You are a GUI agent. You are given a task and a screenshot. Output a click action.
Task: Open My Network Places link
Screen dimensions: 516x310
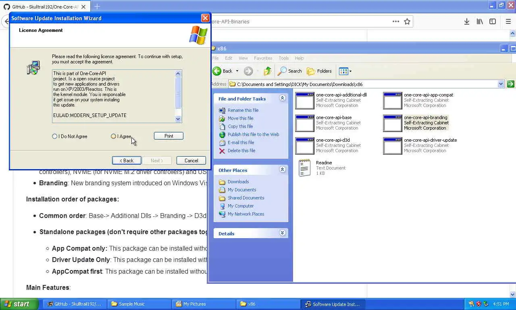[246, 214]
